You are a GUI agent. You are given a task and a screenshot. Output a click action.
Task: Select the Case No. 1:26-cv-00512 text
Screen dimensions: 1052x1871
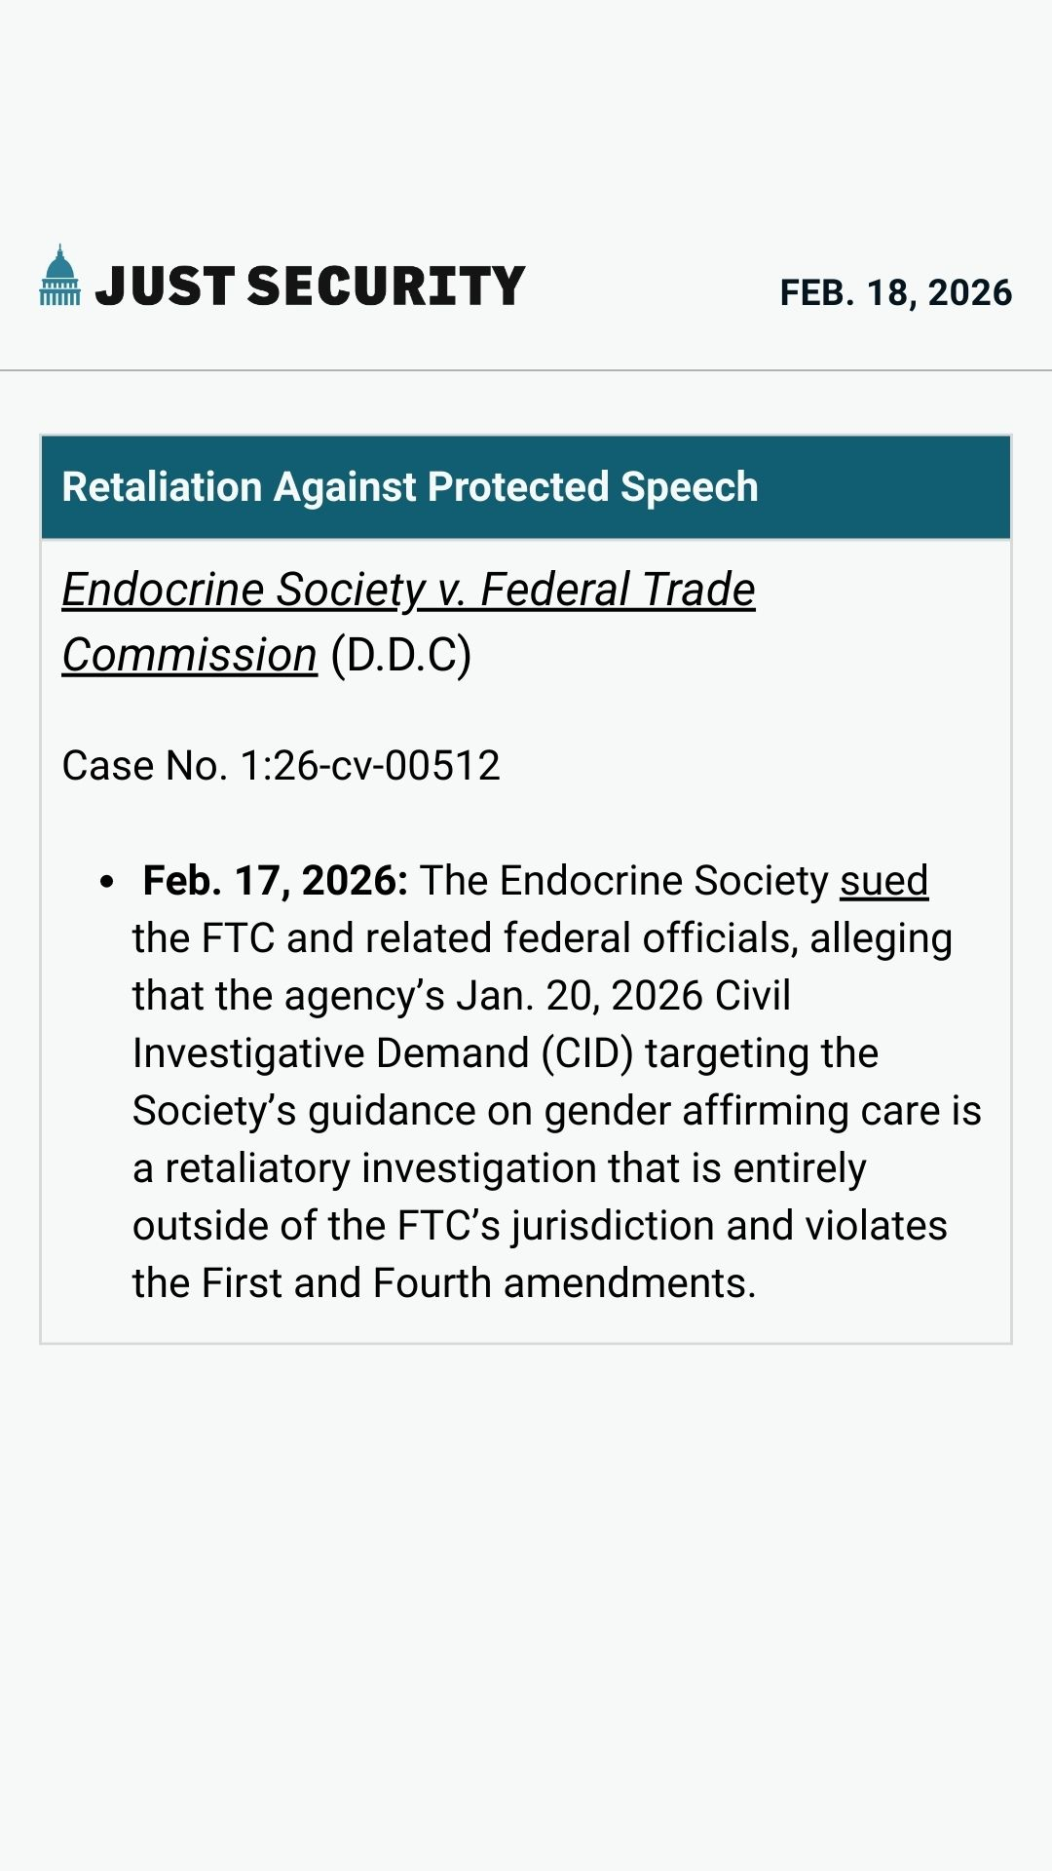pos(281,766)
